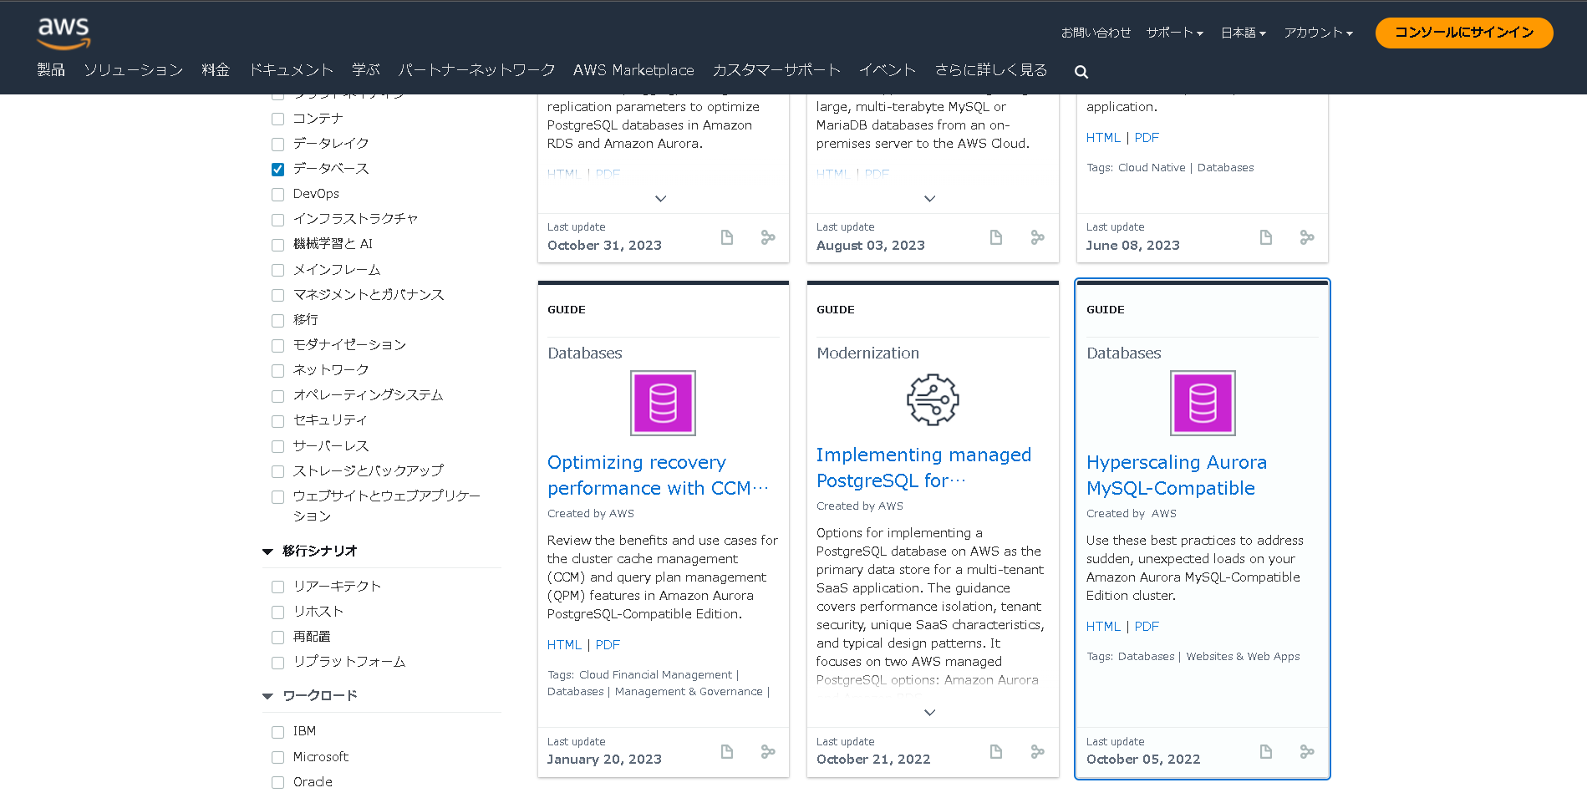The height and width of the screenshot is (798, 1587).
Task: Click database icon on Optimizing recovery card
Action: click(x=663, y=403)
